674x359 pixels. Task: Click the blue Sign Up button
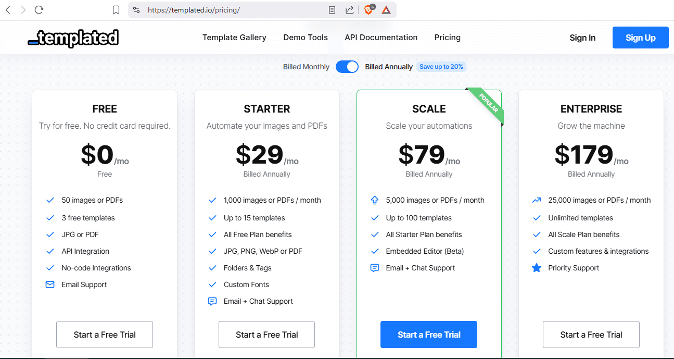click(640, 38)
